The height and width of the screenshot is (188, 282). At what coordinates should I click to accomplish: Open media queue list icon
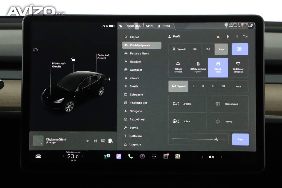(x=103, y=141)
